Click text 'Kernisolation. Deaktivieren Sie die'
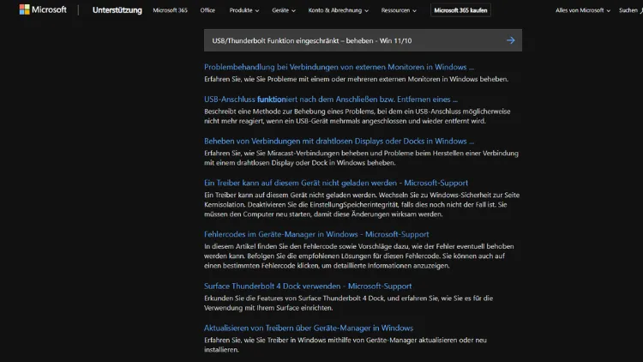 point(255,204)
